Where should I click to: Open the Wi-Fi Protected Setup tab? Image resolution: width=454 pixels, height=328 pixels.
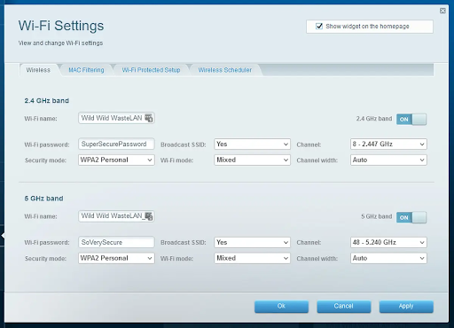[151, 70]
